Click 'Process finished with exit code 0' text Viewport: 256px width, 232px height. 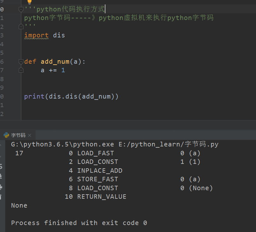(79, 223)
